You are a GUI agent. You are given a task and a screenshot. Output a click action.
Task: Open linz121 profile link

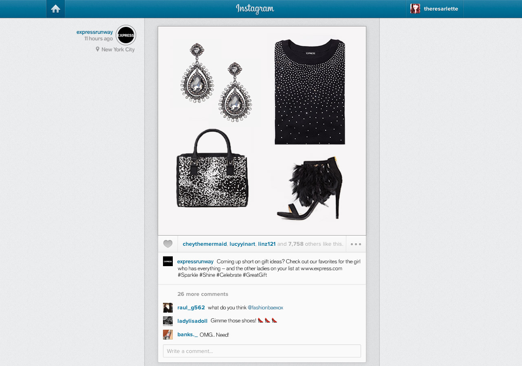coord(267,244)
